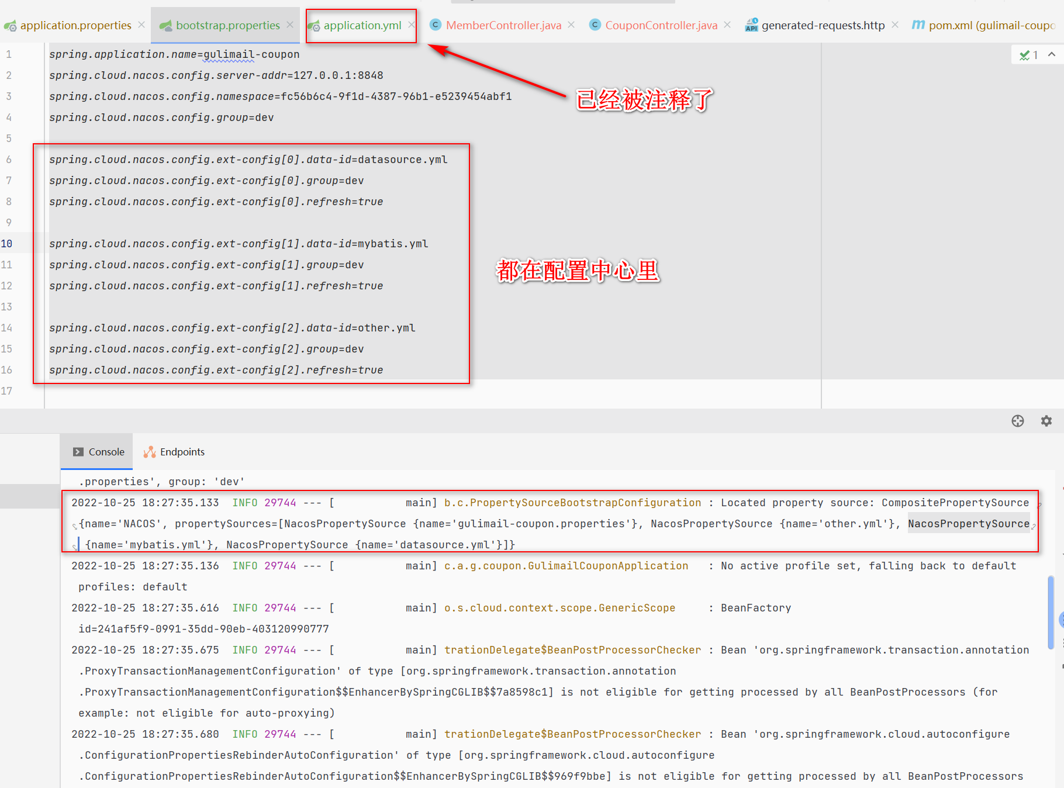Select the Endpoints tab
This screenshot has height=788, width=1064.
(x=174, y=452)
